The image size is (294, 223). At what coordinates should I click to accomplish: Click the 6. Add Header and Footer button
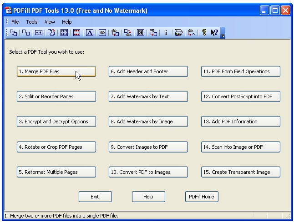click(x=148, y=71)
